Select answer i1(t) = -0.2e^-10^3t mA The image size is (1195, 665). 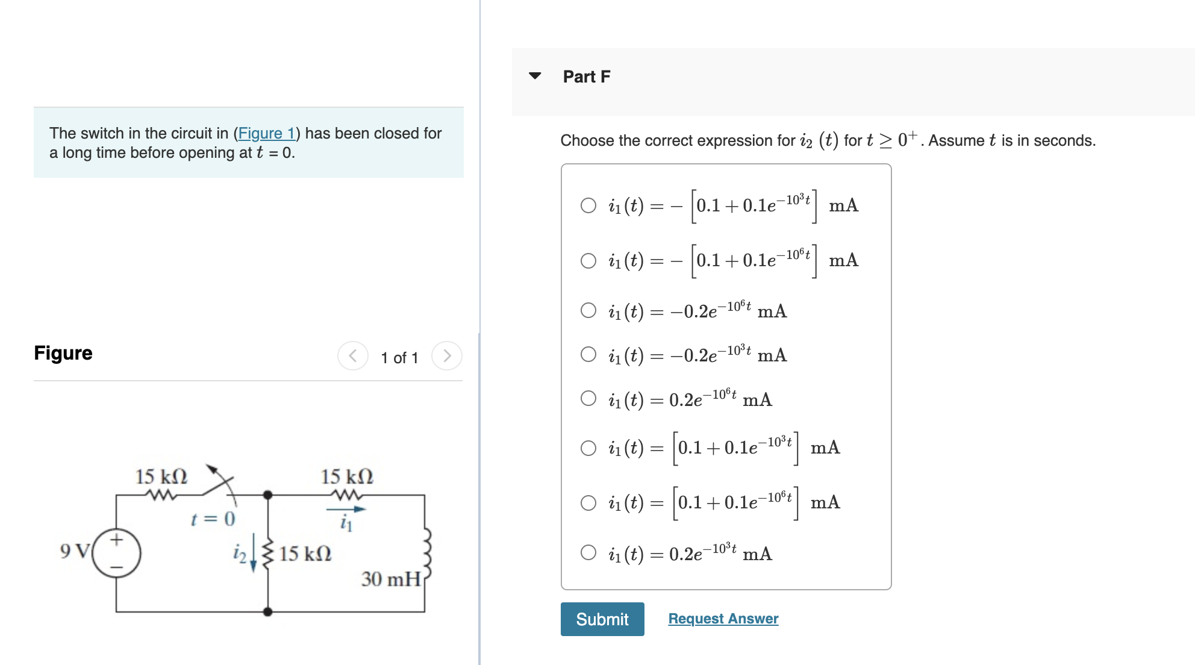coord(587,355)
